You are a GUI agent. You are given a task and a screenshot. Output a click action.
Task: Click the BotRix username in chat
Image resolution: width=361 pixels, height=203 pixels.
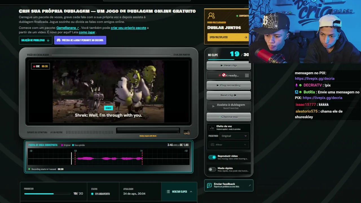(x=309, y=92)
